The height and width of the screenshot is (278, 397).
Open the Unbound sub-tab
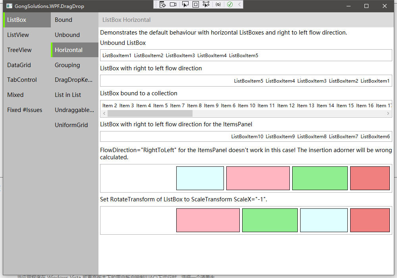tap(75, 35)
